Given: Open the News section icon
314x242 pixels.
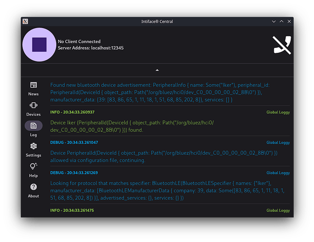Looking at the screenshot, I should click(x=33, y=85).
